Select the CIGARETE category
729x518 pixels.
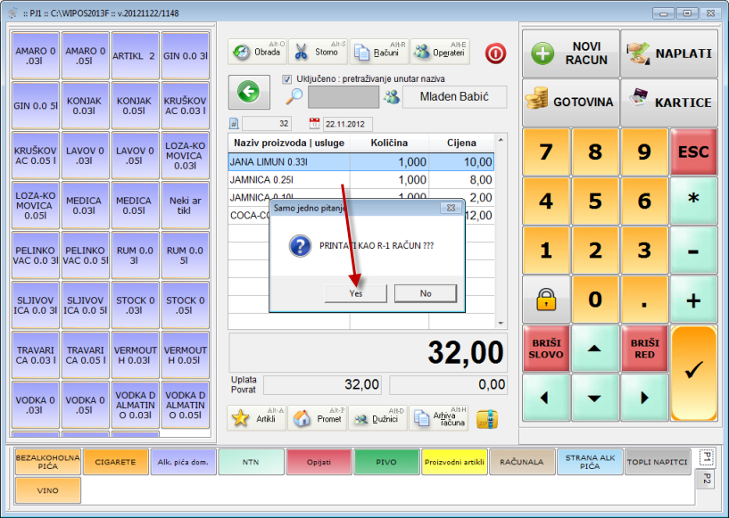pos(115,462)
